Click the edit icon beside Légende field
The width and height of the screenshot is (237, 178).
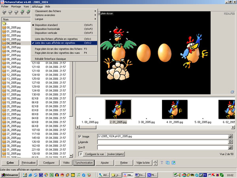pyautogui.click(x=230, y=142)
